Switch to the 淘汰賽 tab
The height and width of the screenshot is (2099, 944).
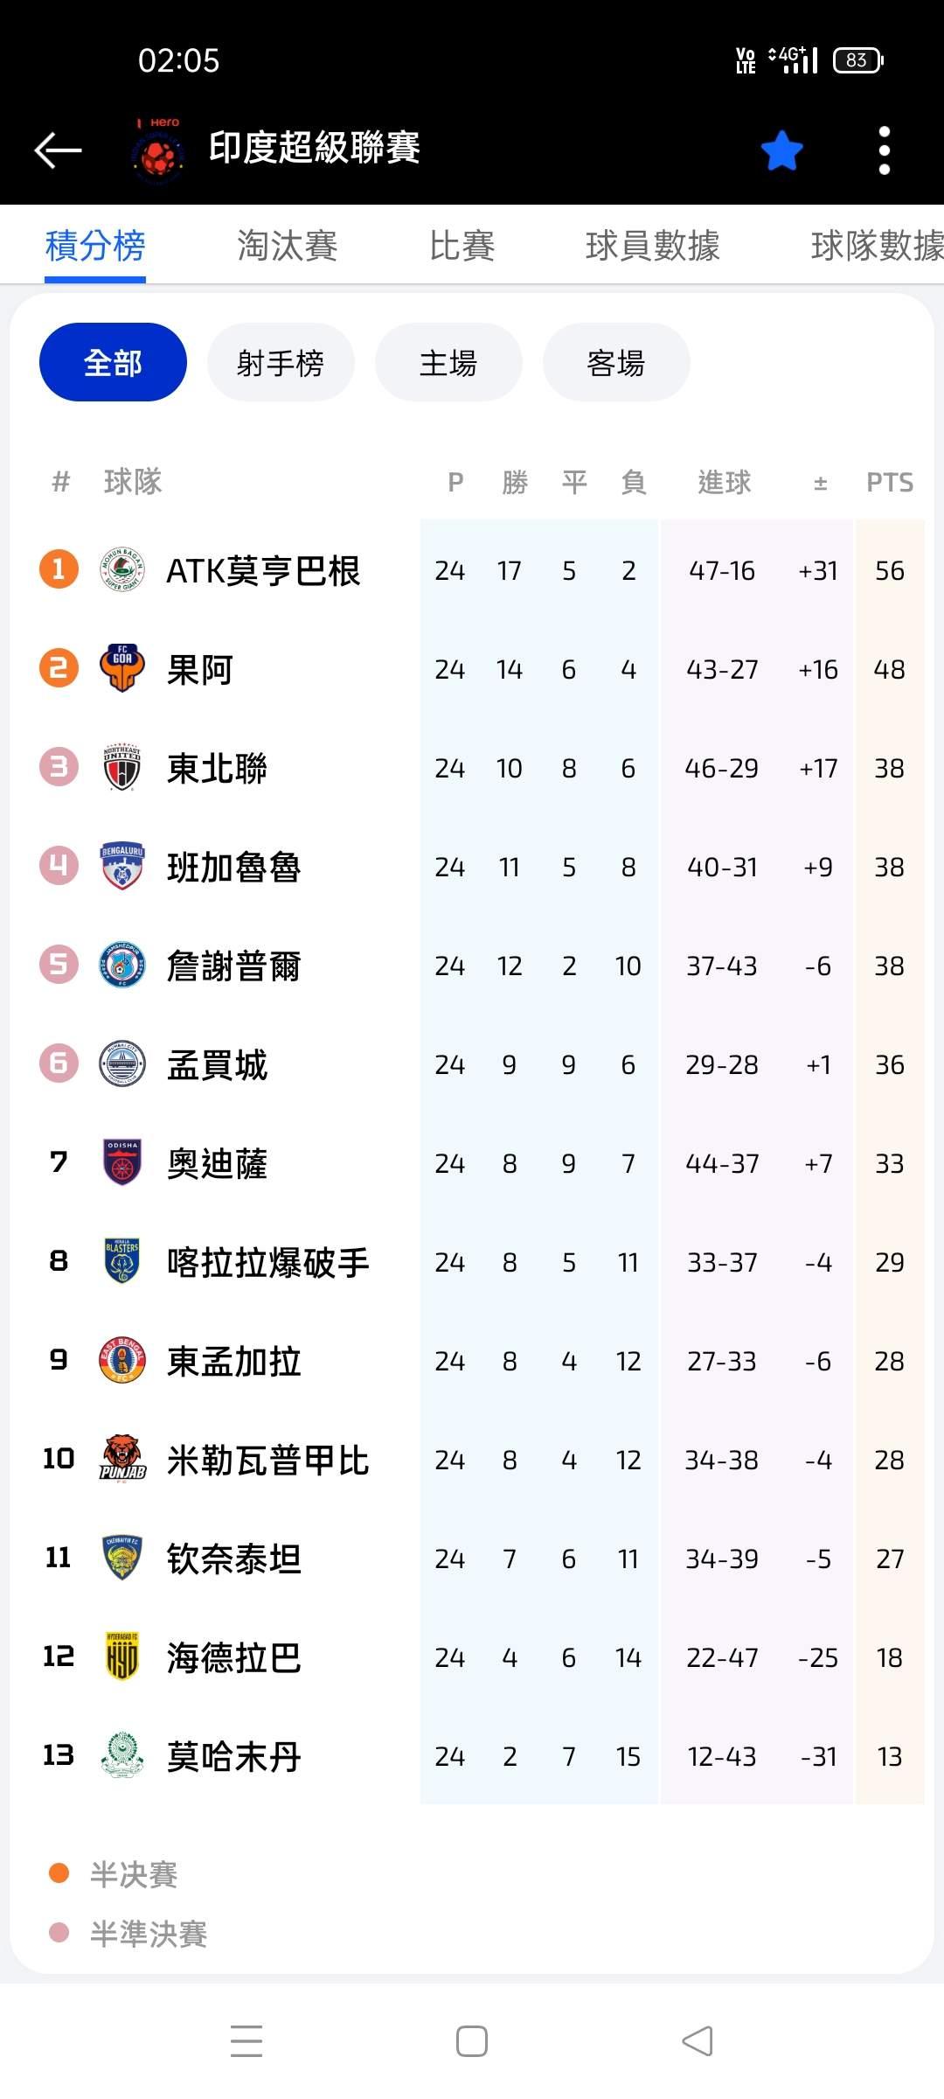(x=287, y=246)
